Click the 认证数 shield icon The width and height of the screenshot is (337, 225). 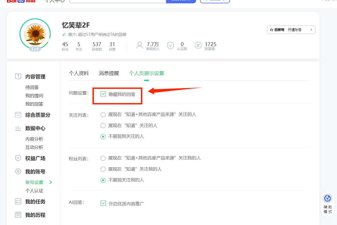(x=170, y=46)
